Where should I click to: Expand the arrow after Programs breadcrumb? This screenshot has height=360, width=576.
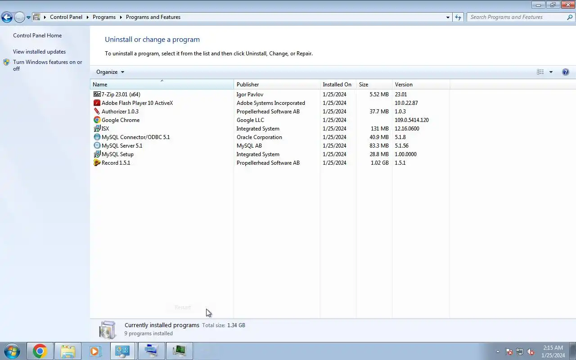(x=121, y=17)
